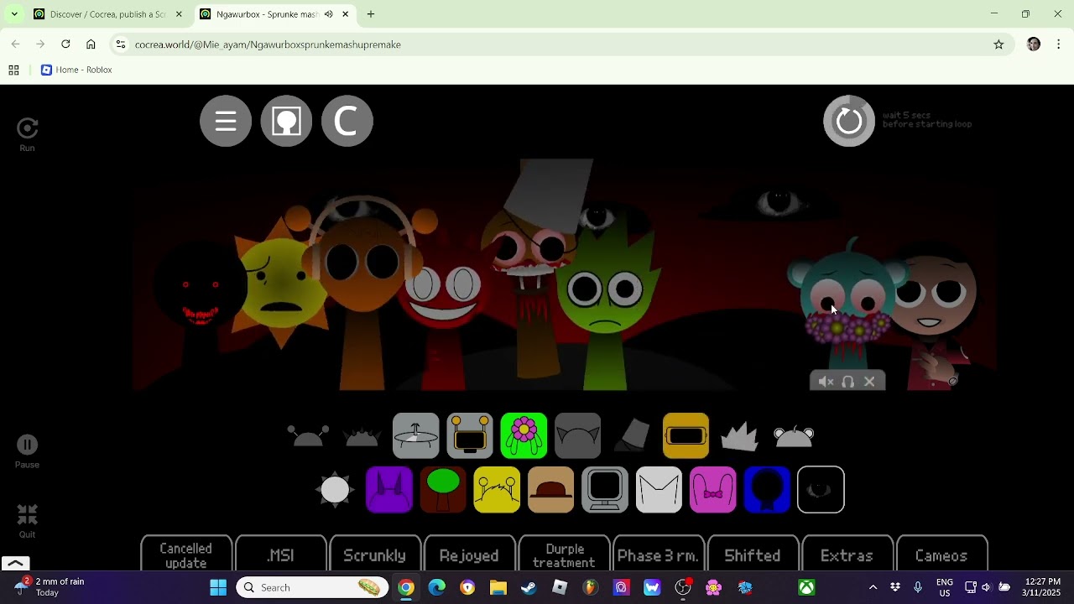Remove the teal character with X icon
1074x604 pixels.
pos(869,382)
